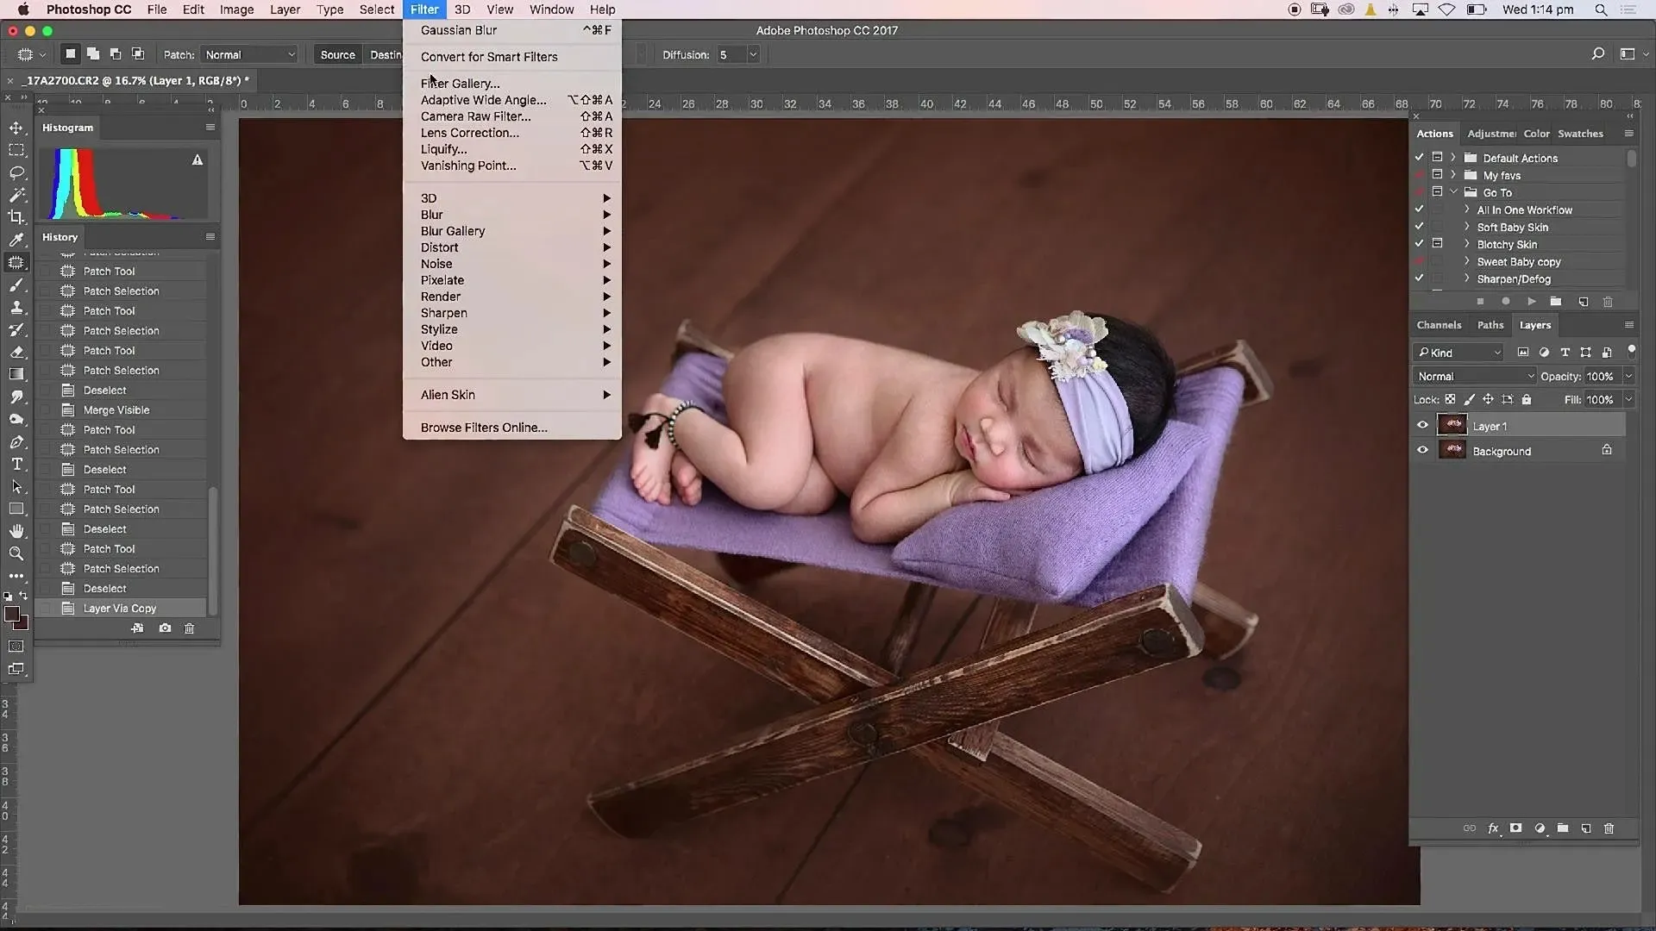Hide the Background layer eye
The height and width of the screenshot is (931, 1656).
(1422, 450)
